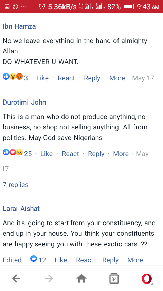Open More options on Ibn Hamza's comment

pos(117,78)
